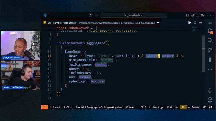Click the 'string' placeholder for distanceField
This screenshot has width=216, height=121.
pos(107,60)
